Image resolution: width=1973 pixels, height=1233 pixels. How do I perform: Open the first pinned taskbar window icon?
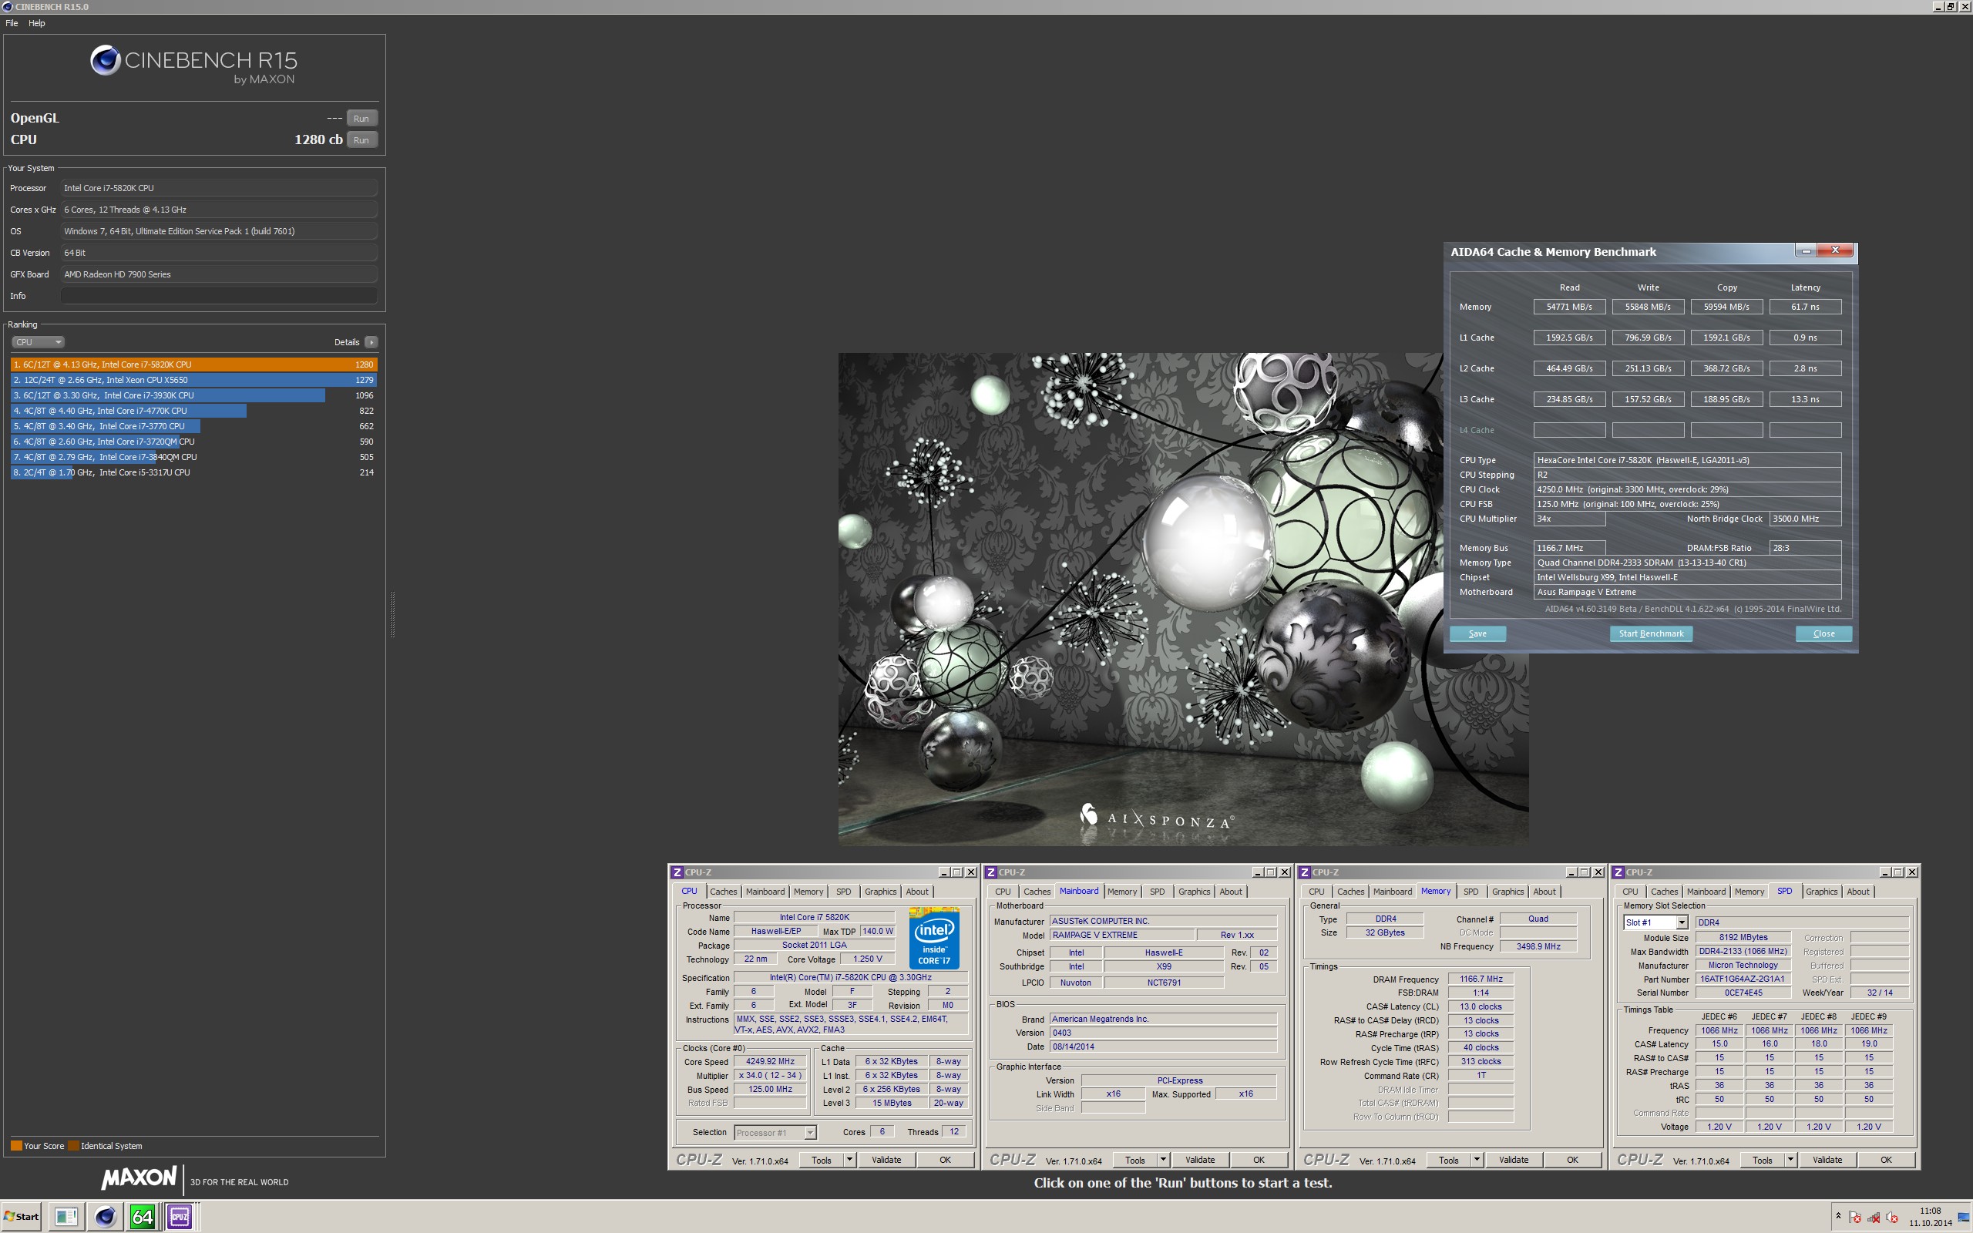click(x=66, y=1216)
